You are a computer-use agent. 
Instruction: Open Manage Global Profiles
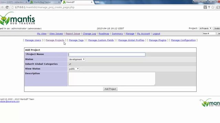coord(131,40)
